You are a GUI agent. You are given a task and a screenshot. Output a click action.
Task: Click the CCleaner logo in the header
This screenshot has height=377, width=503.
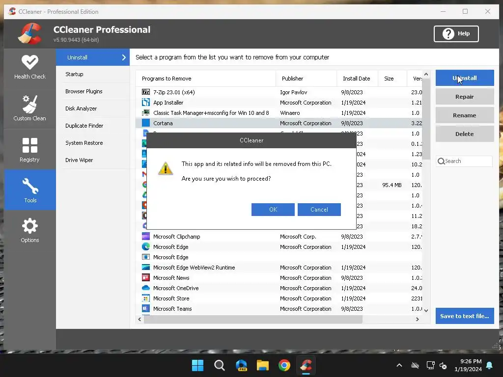pos(29,33)
